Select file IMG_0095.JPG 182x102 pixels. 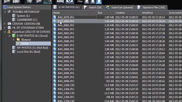pyautogui.click(x=66, y=69)
